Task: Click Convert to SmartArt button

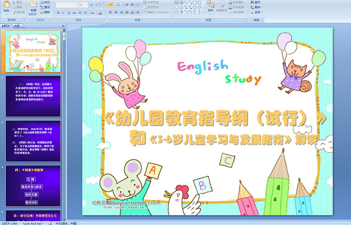Action: (x=157, y=12)
